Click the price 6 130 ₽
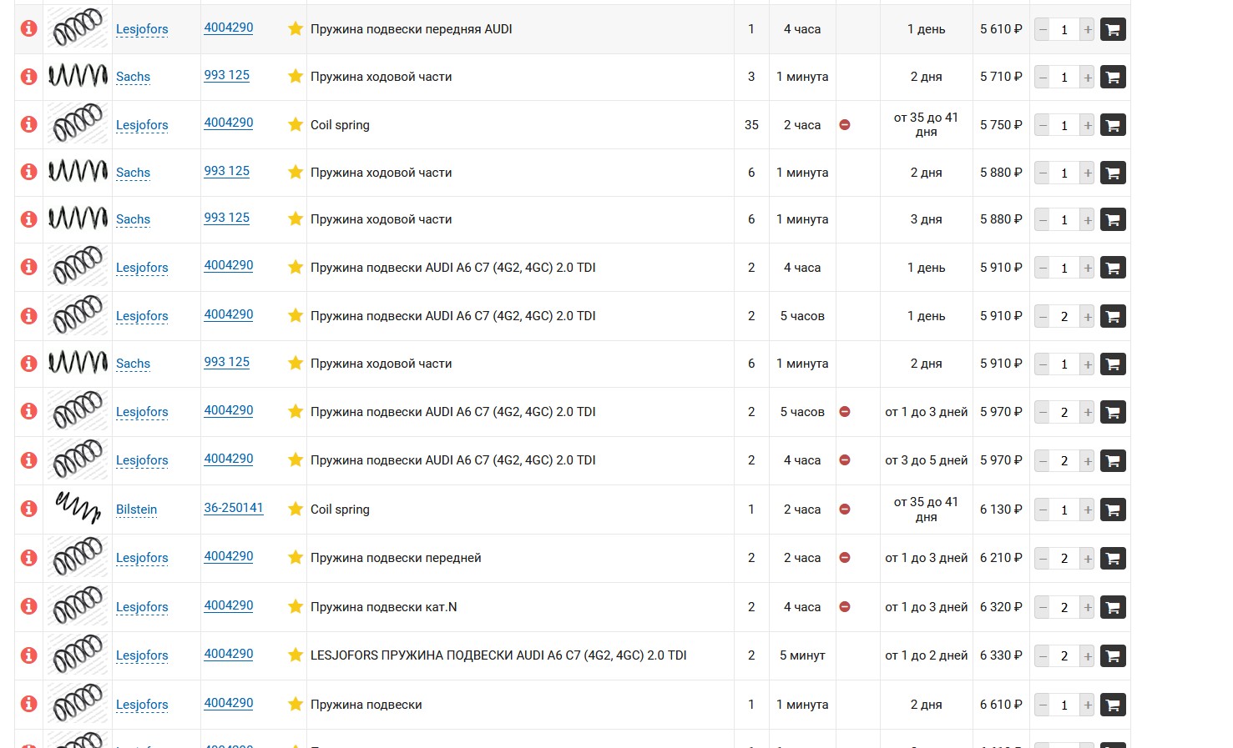This screenshot has height=748, width=1233. point(1001,510)
